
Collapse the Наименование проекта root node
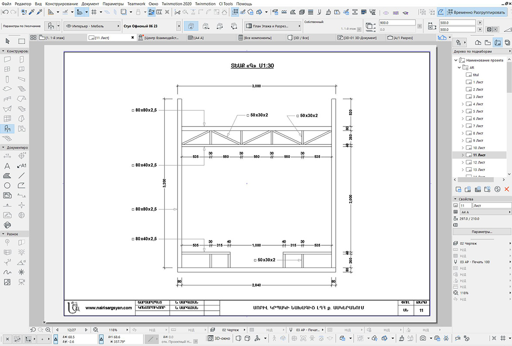pos(456,60)
